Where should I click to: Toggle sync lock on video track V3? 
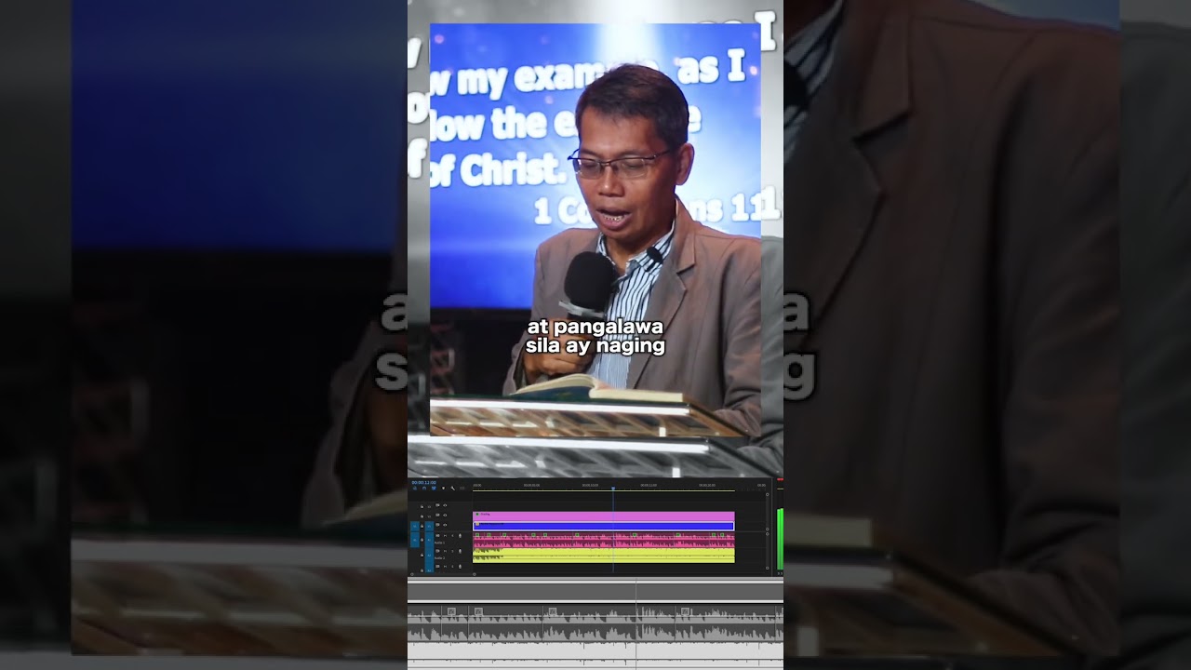[x=437, y=505]
